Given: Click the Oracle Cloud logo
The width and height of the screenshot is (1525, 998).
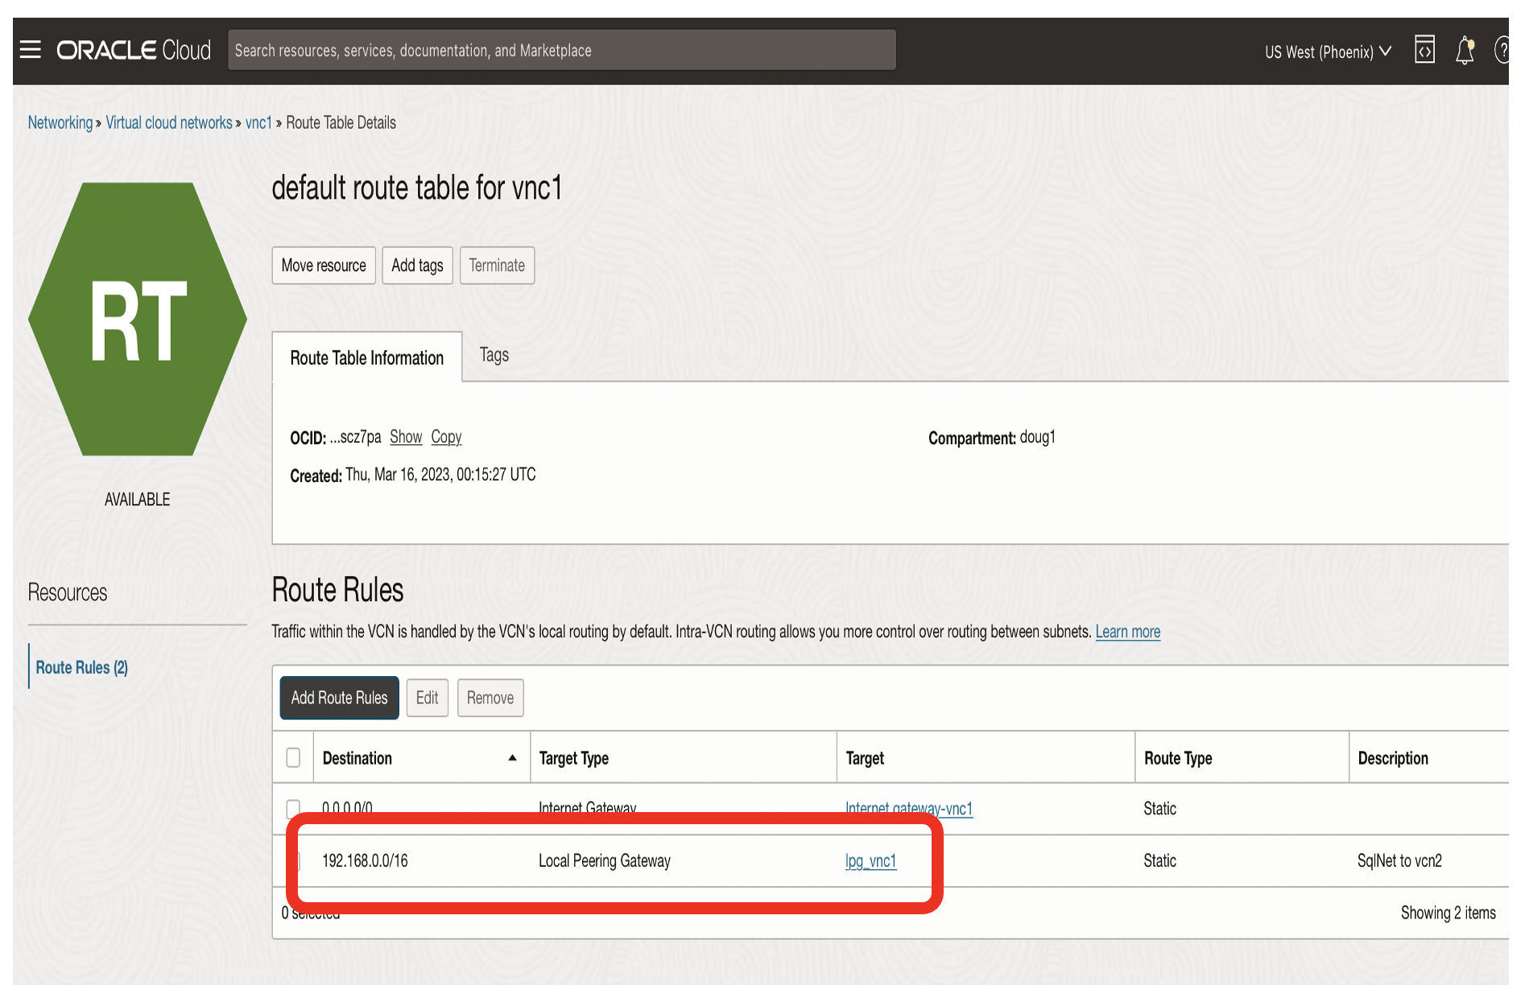Looking at the screenshot, I should point(133,49).
